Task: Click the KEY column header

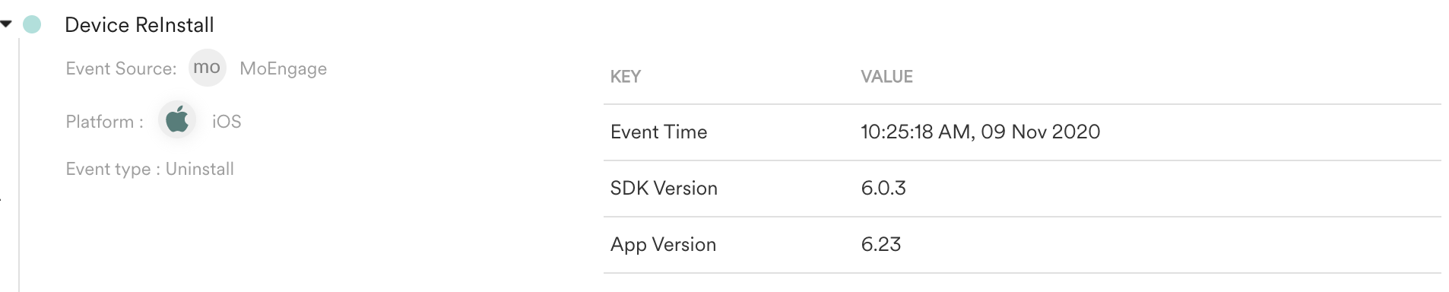Action: tap(626, 77)
